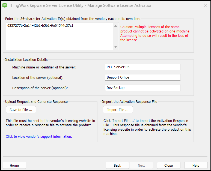The image size is (211, 171).
Task: Go to the Home page button
Action: 14,165
